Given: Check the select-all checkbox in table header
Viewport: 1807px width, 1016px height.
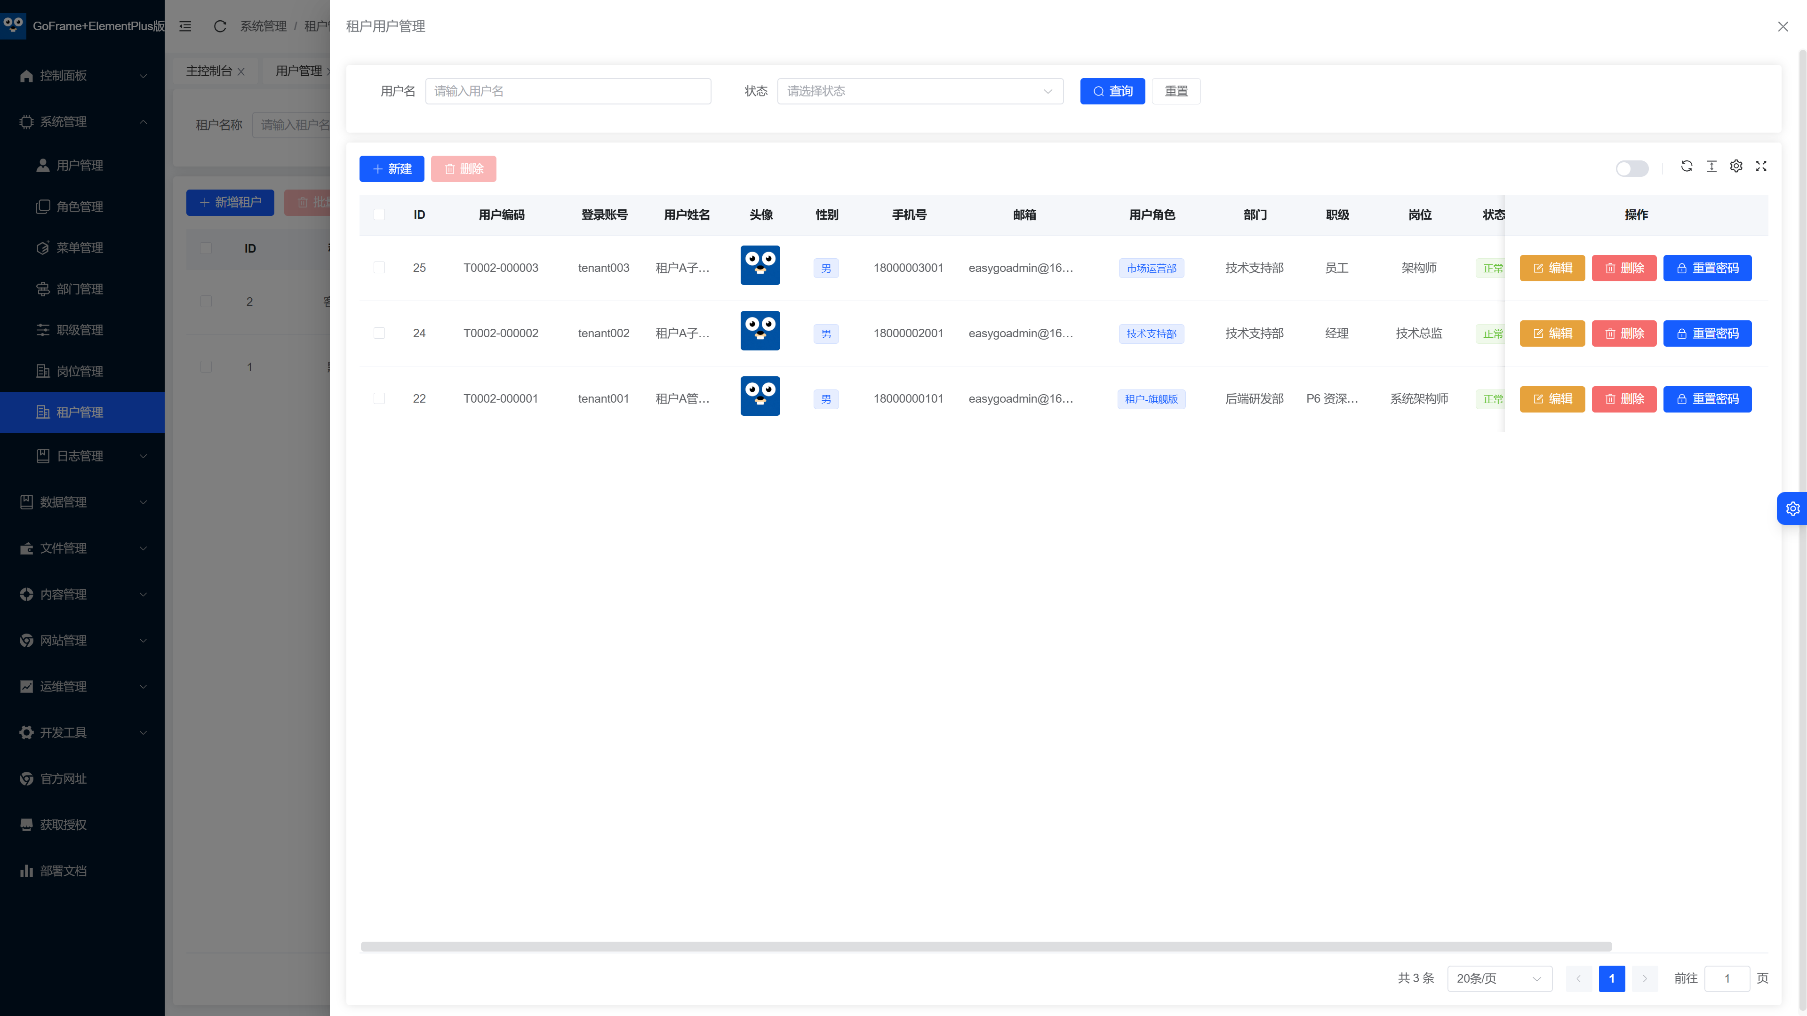Looking at the screenshot, I should pos(379,214).
